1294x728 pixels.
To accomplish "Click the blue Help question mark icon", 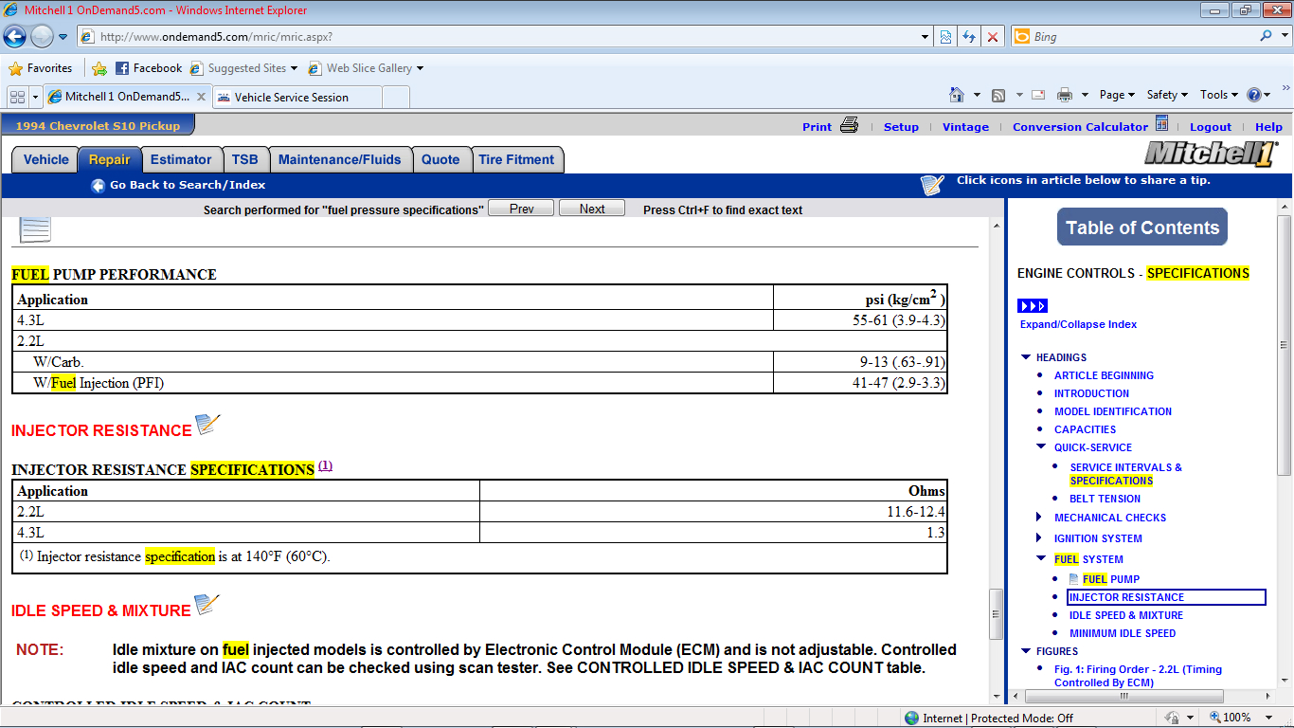I will pyautogui.click(x=1254, y=95).
